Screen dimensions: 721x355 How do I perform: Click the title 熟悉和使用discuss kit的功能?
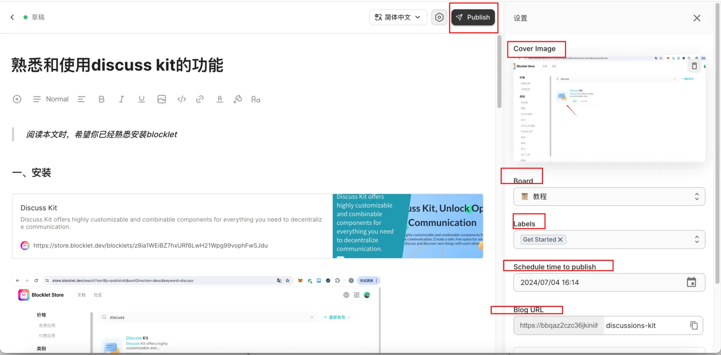pyautogui.click(x=117, y=65)
